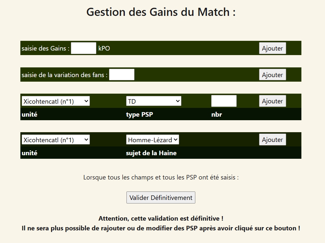
Task: Click the "saisie des Gains" label
Action: pyautogui.click(x=46, y=49)
